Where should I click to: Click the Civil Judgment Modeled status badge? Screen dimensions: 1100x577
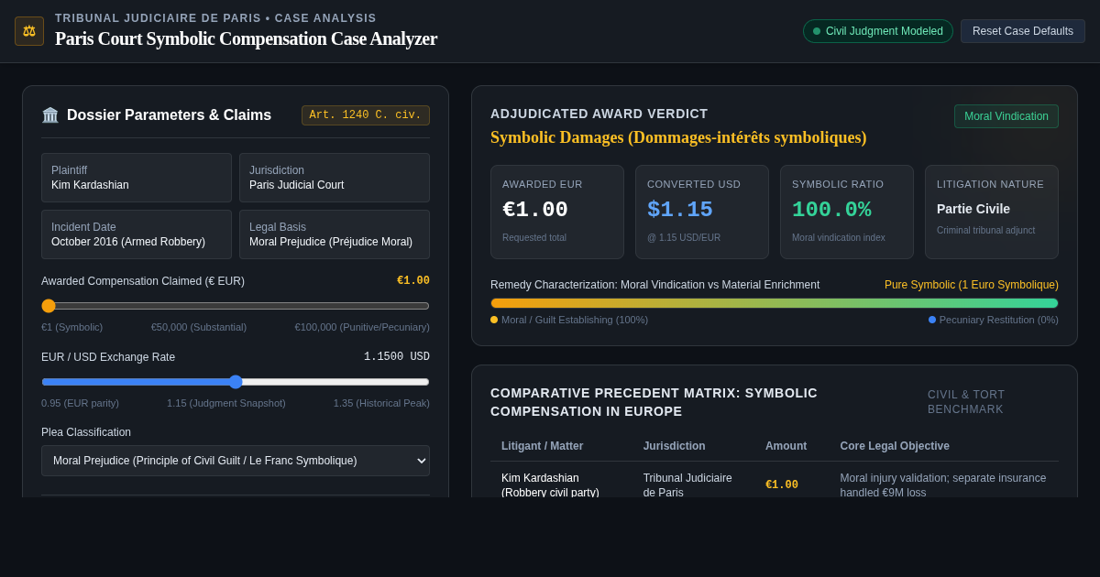point(878,31)
